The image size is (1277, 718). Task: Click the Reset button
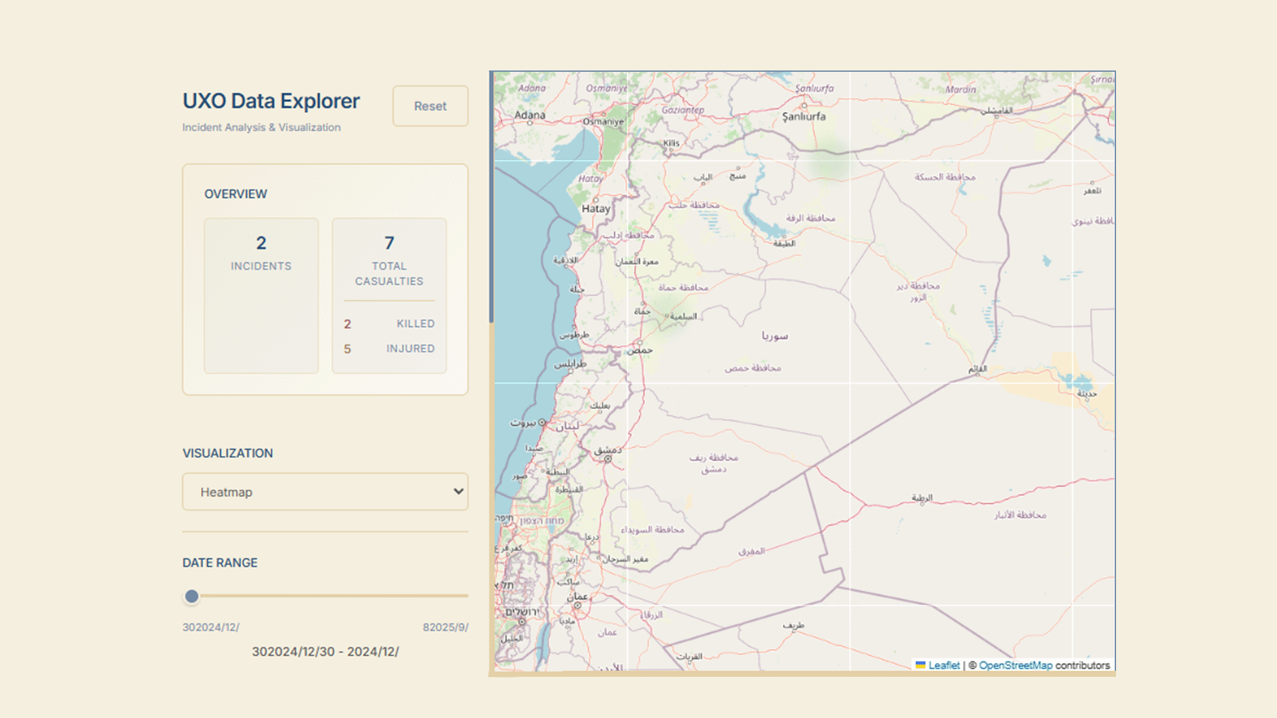point(430,106)
